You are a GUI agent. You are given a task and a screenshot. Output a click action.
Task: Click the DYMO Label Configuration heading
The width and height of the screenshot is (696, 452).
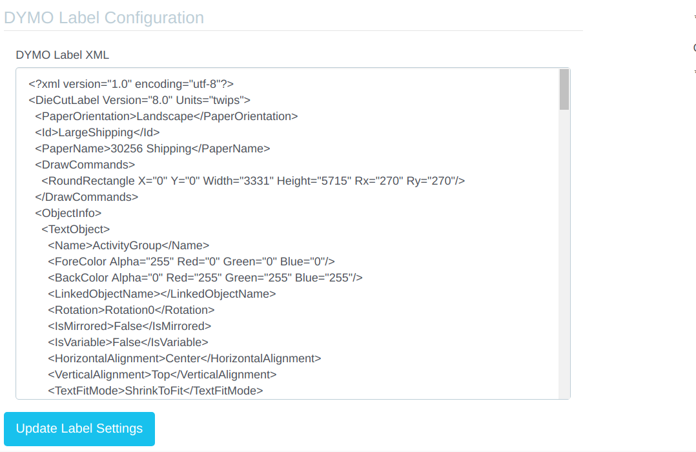(x=104, y=17)
